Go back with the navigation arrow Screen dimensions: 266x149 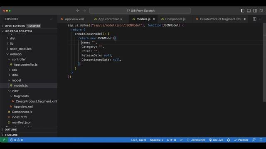point(78,11)
